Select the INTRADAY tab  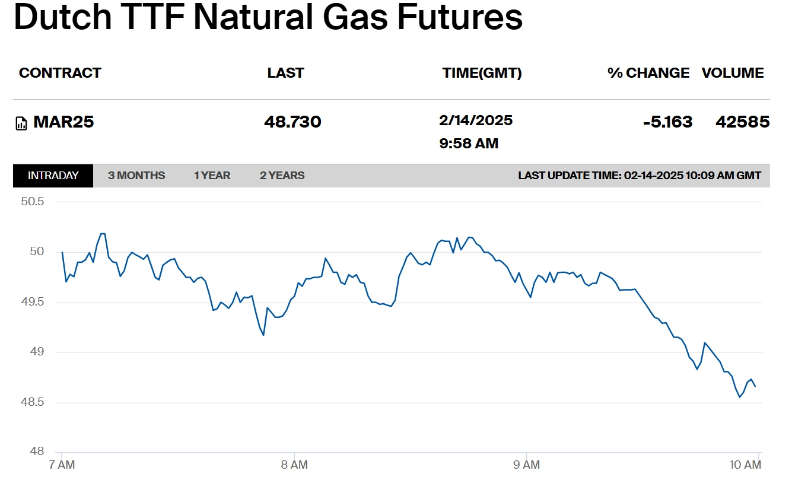[53, 176]
